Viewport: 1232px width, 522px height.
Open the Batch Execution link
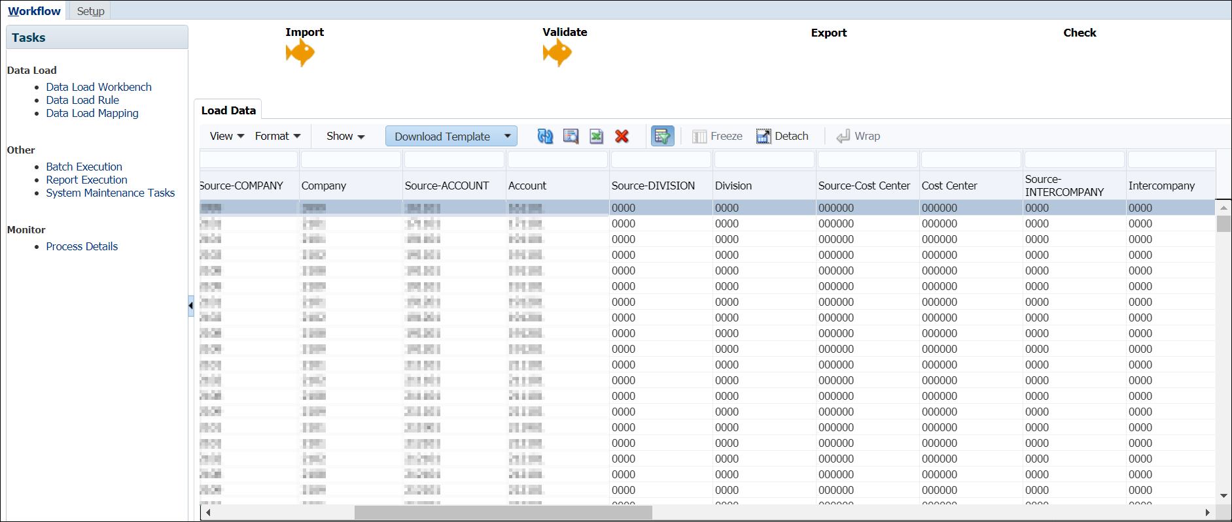(84, 167)
